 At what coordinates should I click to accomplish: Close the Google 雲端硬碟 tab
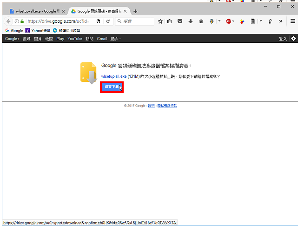pos(125,12)
